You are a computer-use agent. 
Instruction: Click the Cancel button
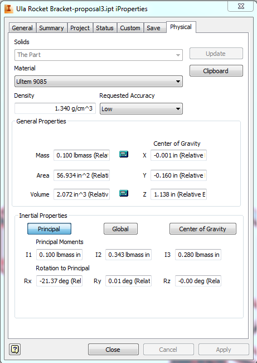[x=168, y=350]
